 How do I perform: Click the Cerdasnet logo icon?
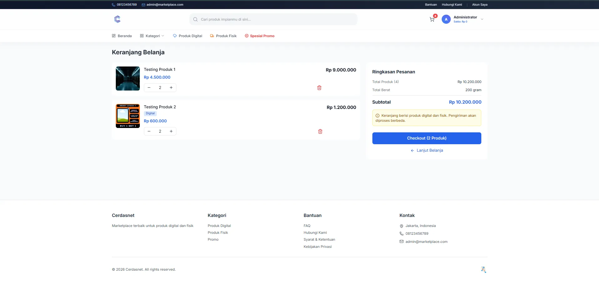[117, 19]
